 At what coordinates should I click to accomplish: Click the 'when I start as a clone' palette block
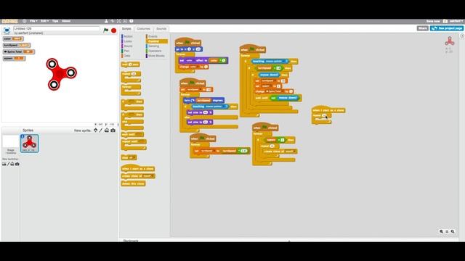138,169
